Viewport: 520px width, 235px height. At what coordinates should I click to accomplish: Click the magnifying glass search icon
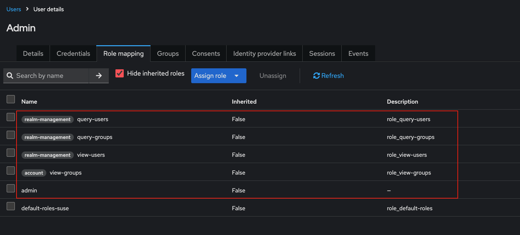point(10,76)
